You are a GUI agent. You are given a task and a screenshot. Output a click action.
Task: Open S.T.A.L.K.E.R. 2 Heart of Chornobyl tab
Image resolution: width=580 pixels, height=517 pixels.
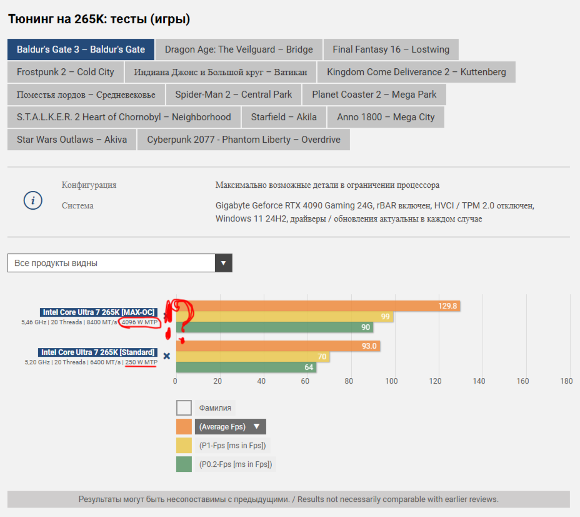(x=124, y=117)
